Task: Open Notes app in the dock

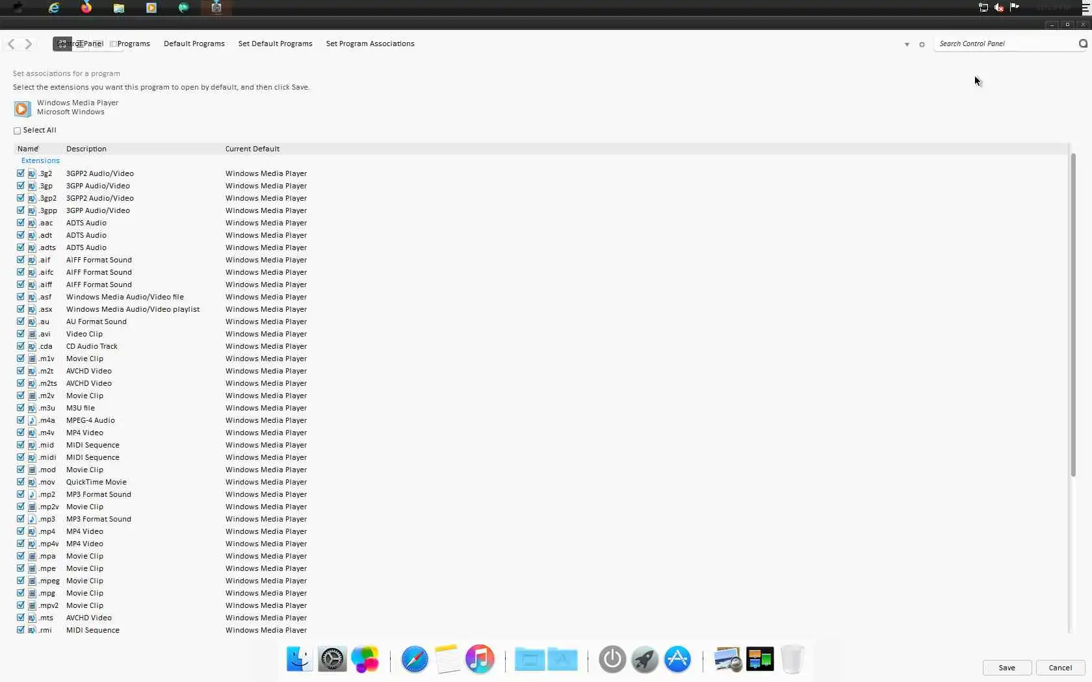Action: point(447,659)
